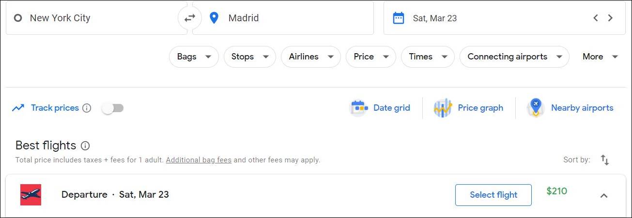Open the Price graph
The height and width of the screenshot is (218, 632).
click(468, 108)
